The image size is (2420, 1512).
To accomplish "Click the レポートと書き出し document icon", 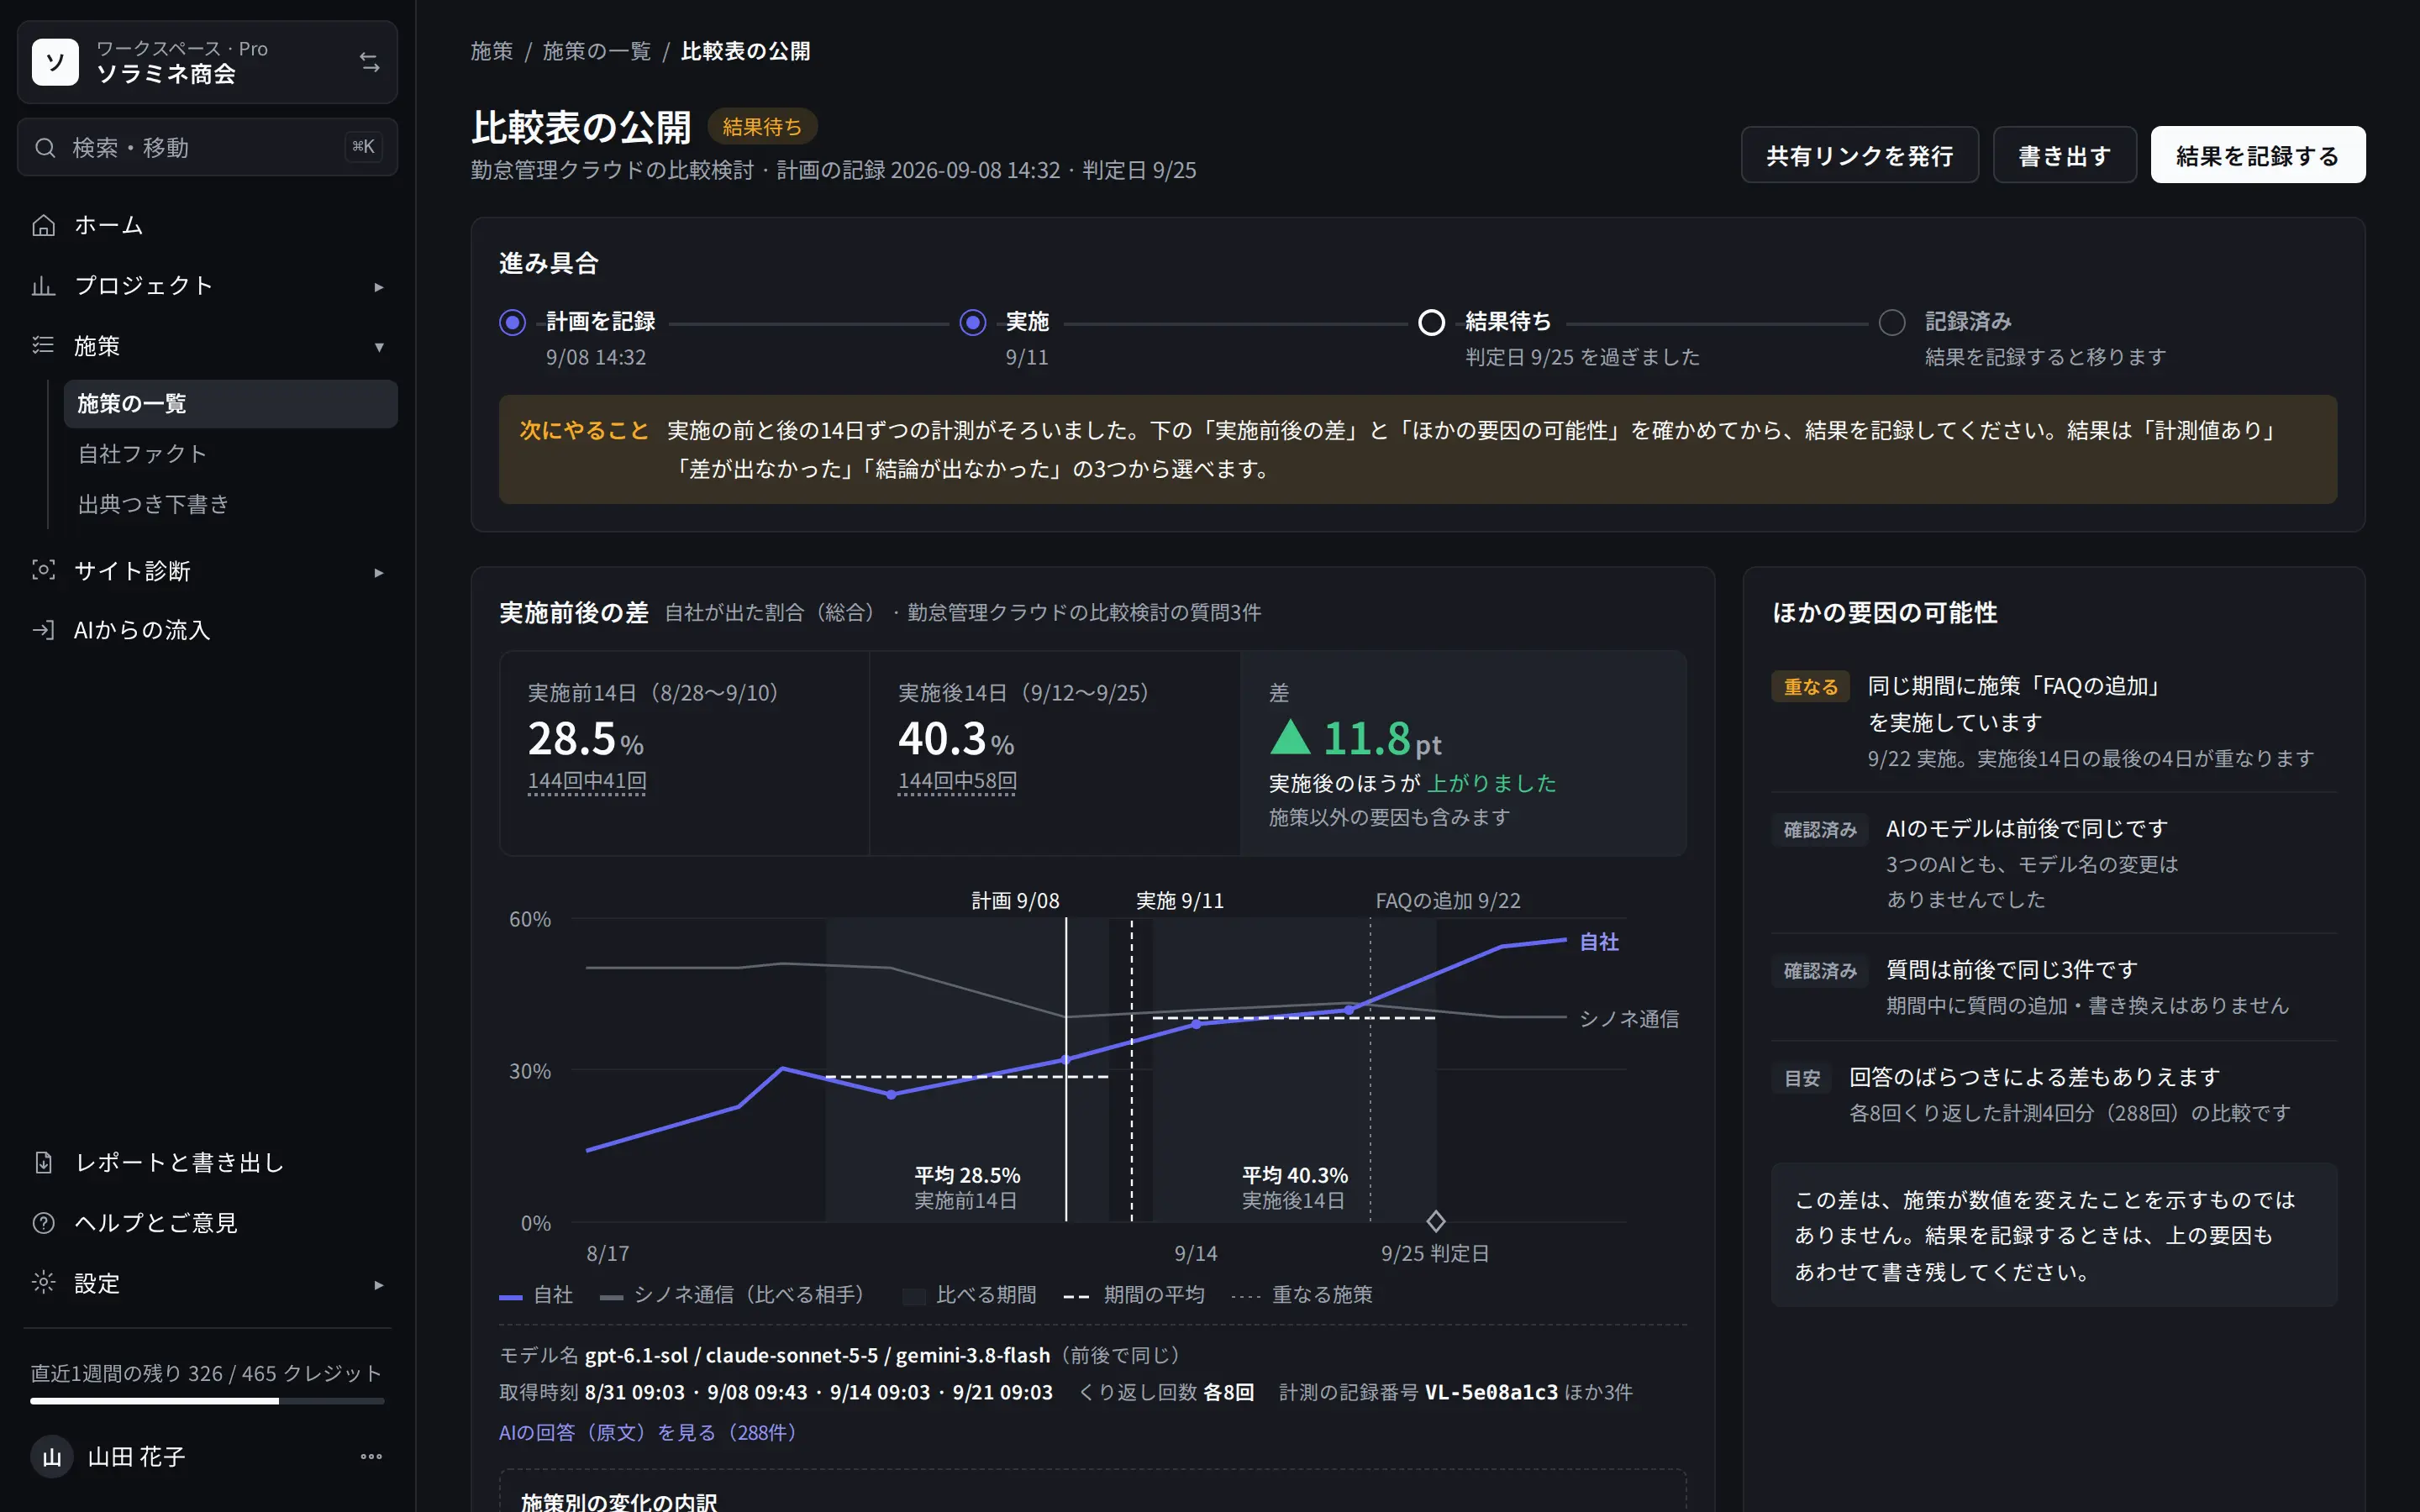I will click(x=43, y=1163).
